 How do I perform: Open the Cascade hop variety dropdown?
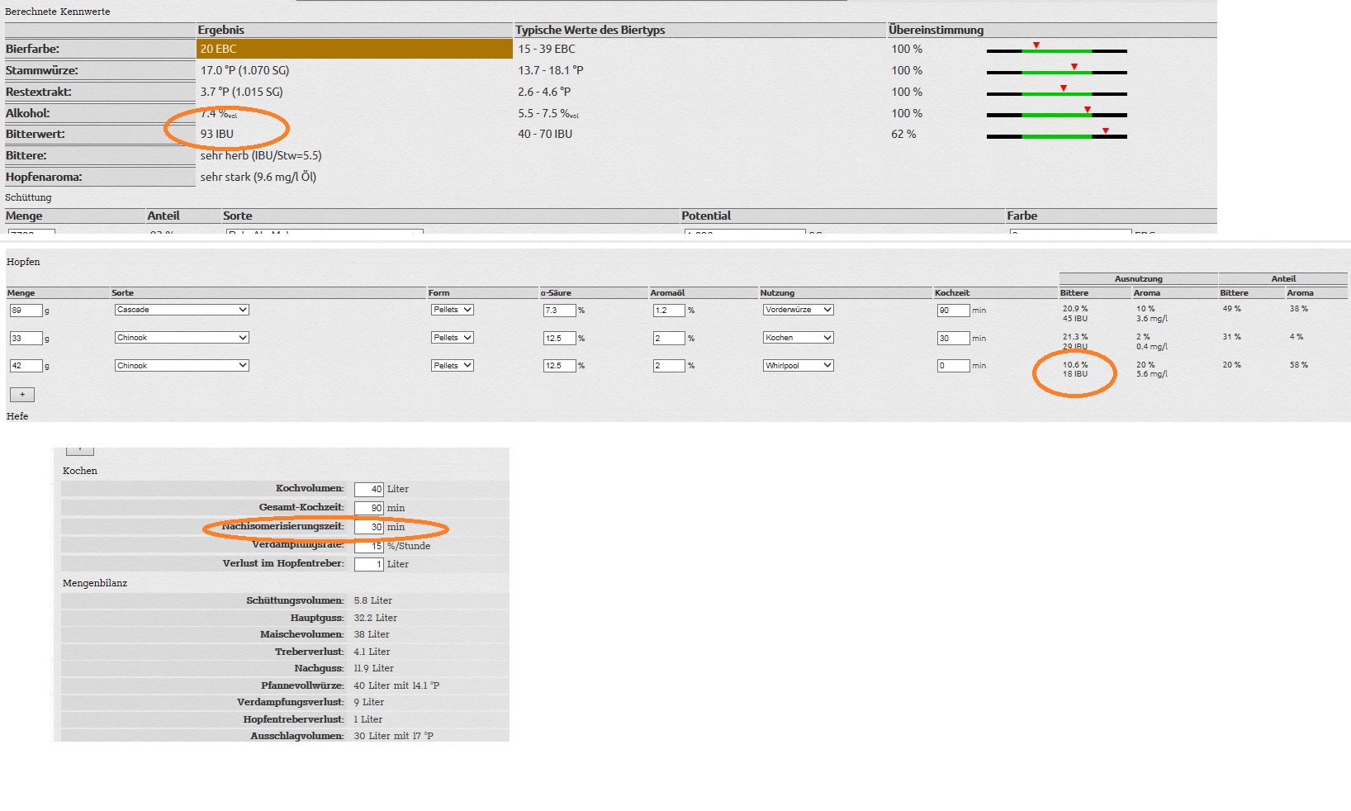(x=182, y=310)
